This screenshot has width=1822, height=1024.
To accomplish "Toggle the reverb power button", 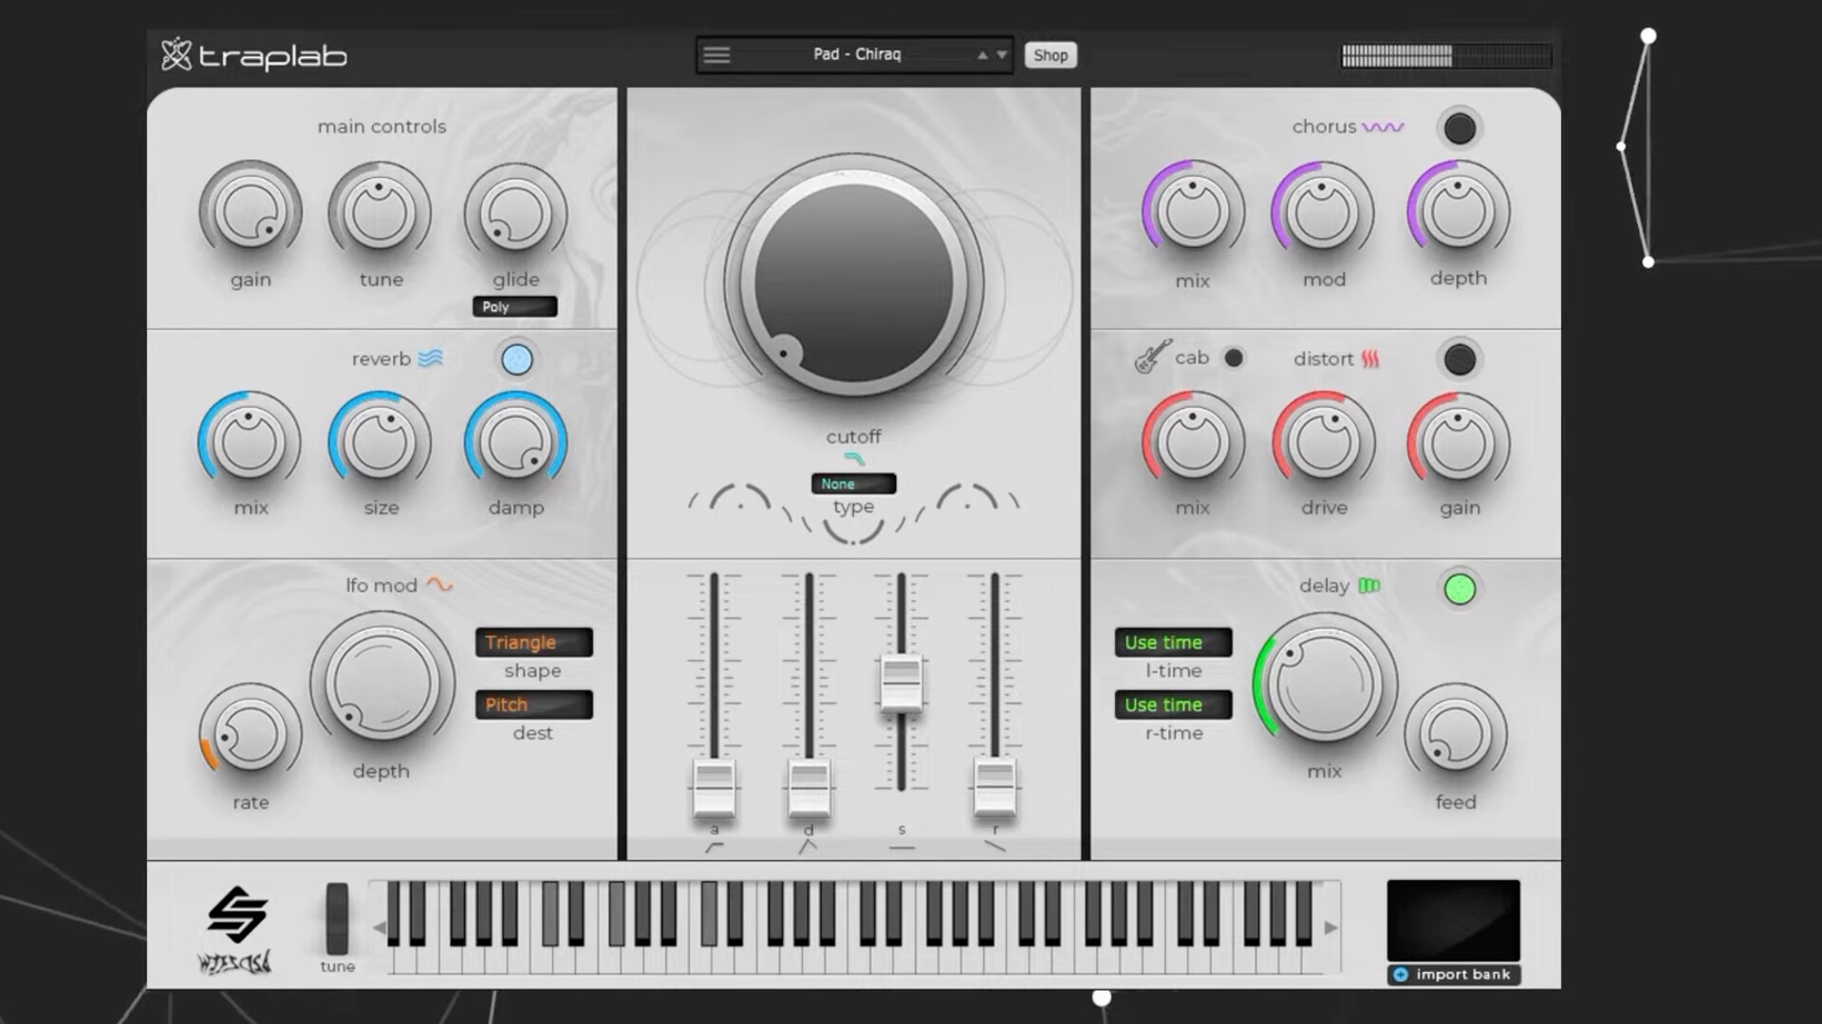I will click(517, 359).
